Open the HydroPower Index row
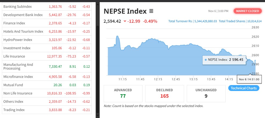 click(18, 40)
